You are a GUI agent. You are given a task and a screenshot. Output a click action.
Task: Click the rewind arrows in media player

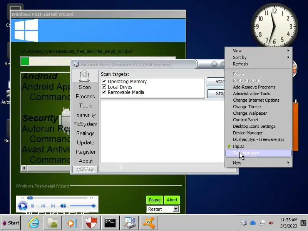[23, 198]
